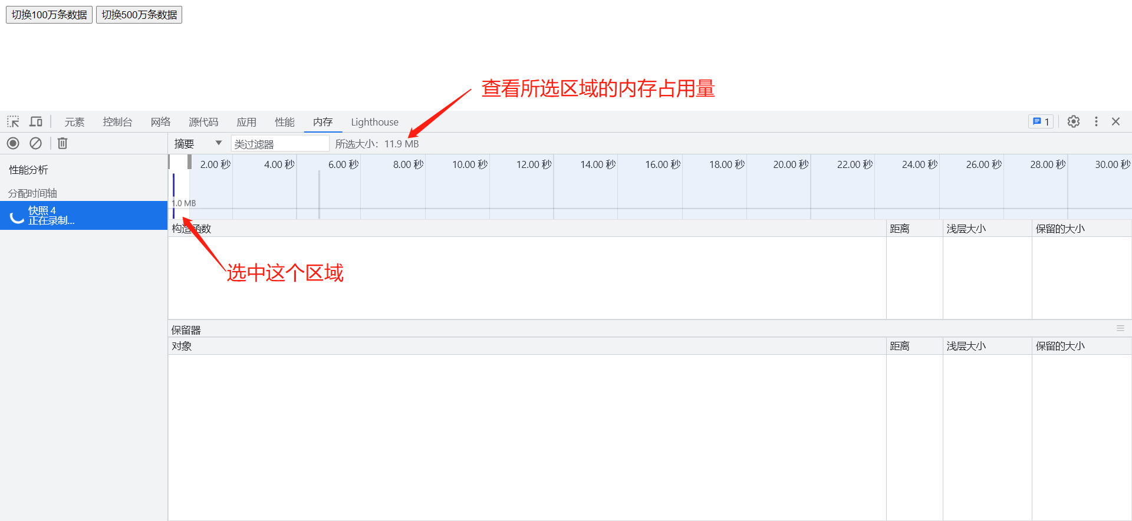Open the issues counter badge showing 1
The height and width of the screenshot is (521, 1132).
(1041, 121)
